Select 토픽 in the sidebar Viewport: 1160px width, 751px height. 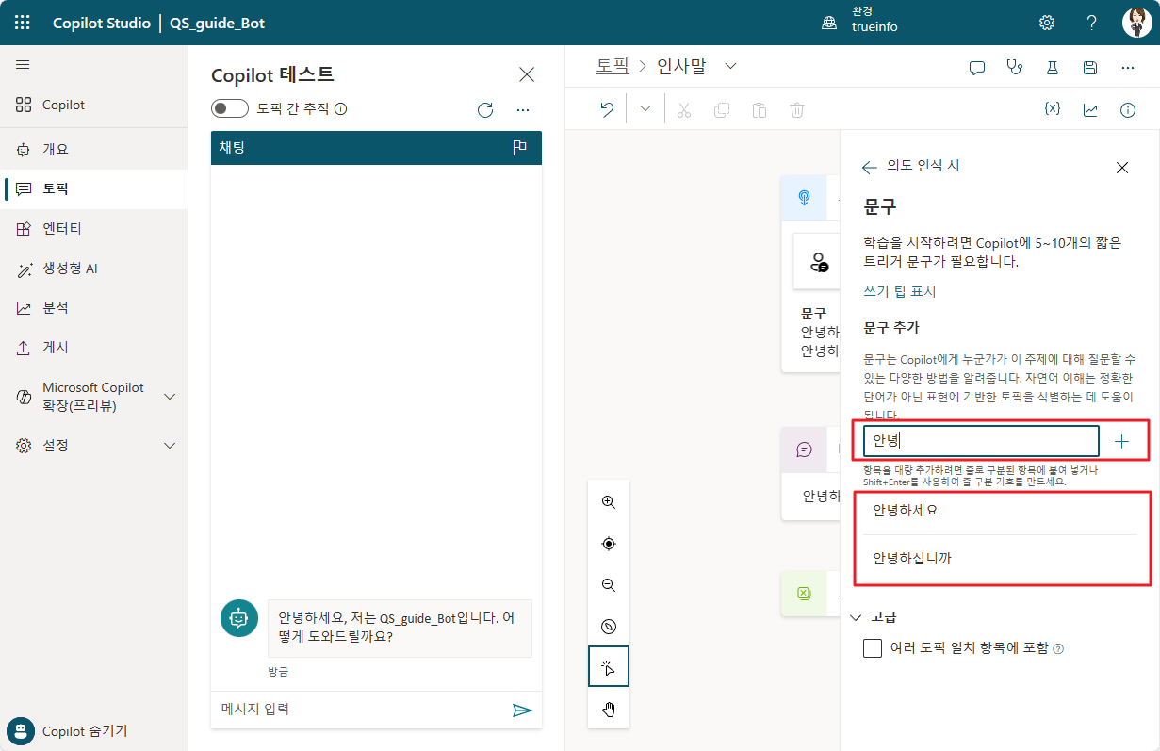coord(93,188)
